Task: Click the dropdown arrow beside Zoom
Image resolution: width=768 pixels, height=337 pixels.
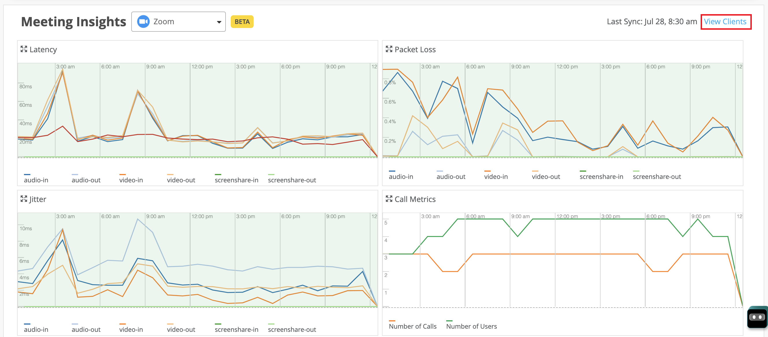Action: (x=219, y=22)
